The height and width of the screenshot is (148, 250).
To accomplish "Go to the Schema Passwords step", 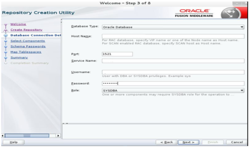I will pos(28,47).
